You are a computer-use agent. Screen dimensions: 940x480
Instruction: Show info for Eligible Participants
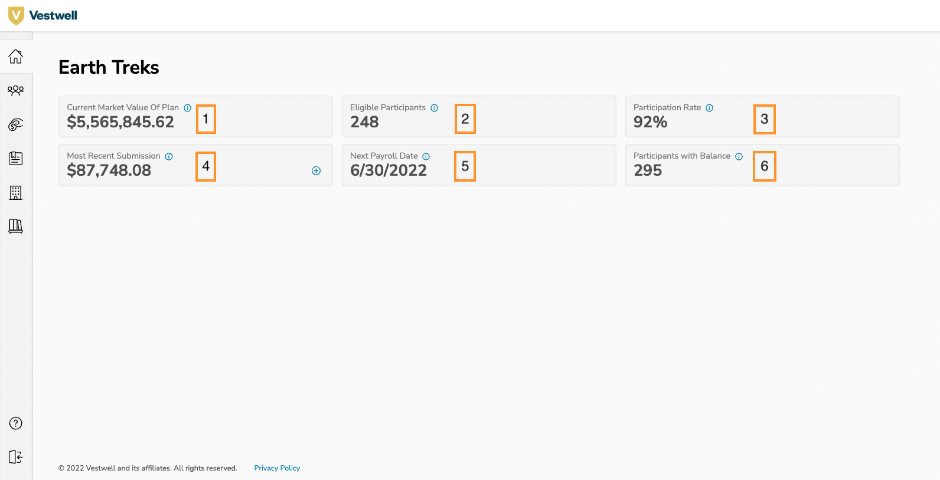435,108
